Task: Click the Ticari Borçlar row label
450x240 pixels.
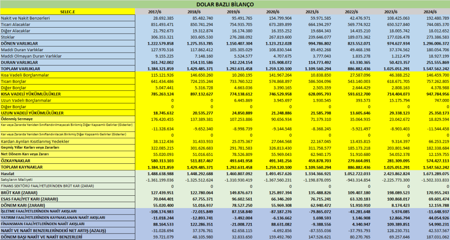Action: pos(14,81)
